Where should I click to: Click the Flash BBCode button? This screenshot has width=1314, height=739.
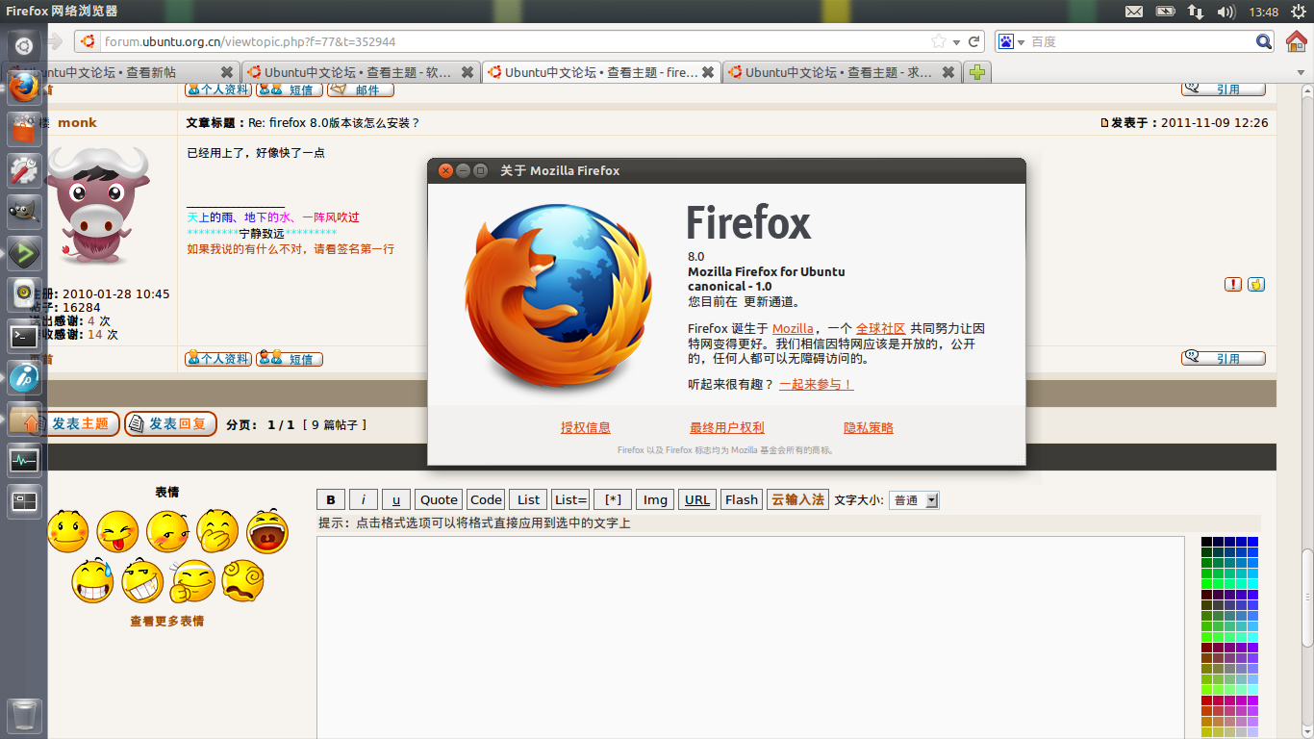pos(742,499)
